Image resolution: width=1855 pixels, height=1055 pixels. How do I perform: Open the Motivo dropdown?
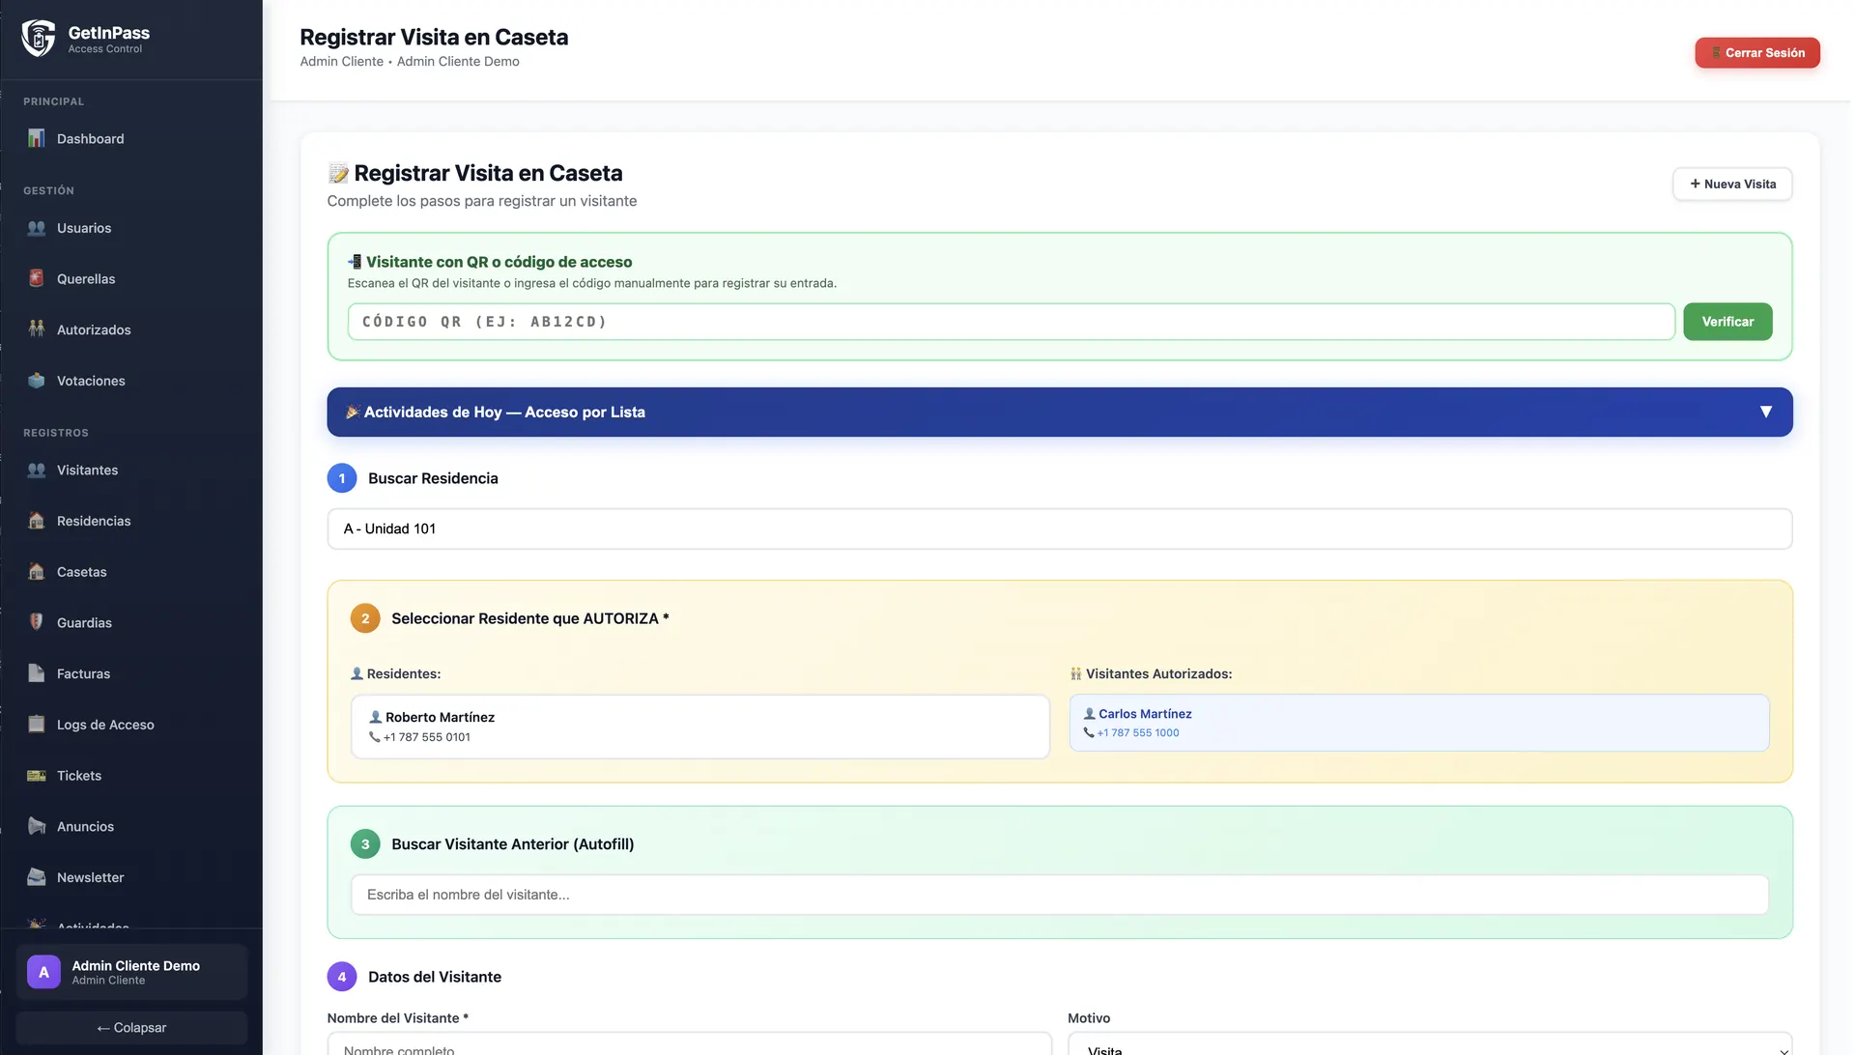1429,1044
